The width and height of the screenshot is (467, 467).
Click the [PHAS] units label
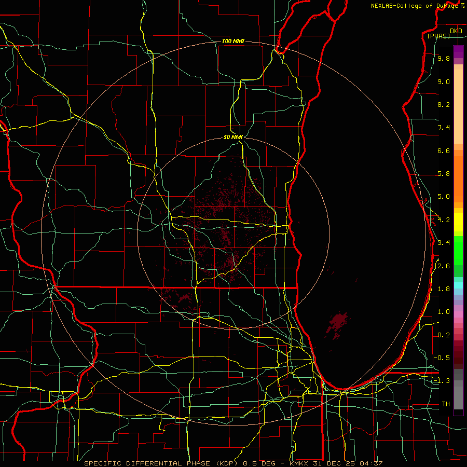[x=438, y=36]
